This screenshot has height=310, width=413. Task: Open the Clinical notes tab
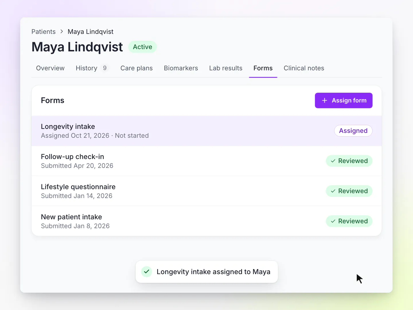coord(304,68)
